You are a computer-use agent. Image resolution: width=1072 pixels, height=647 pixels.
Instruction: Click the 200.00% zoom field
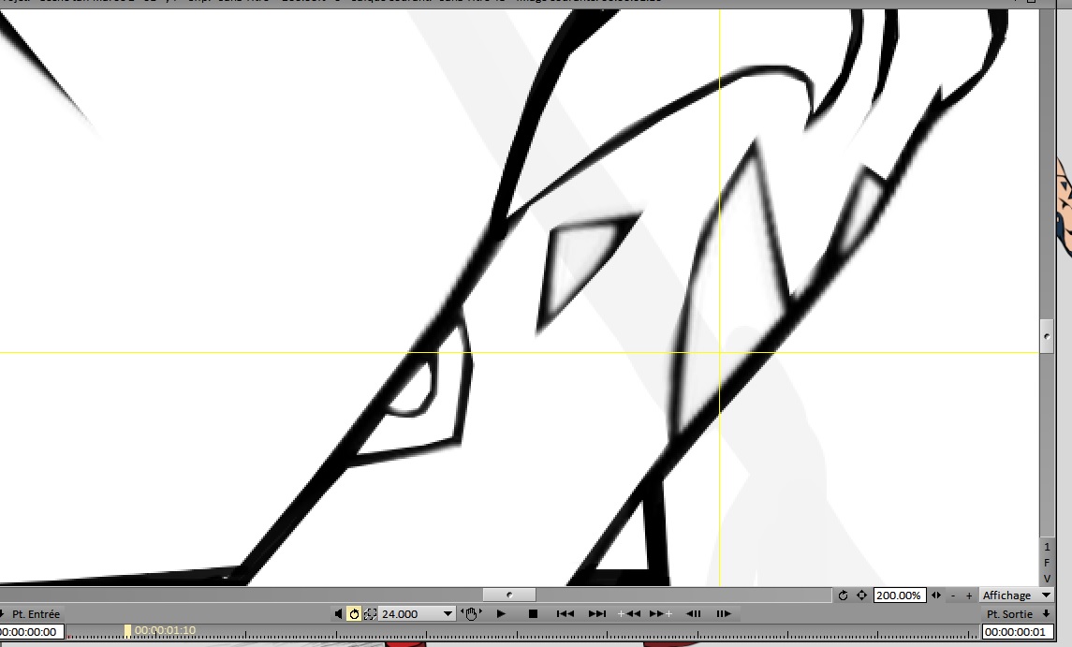pyautogui.click(x=899, y=595)
